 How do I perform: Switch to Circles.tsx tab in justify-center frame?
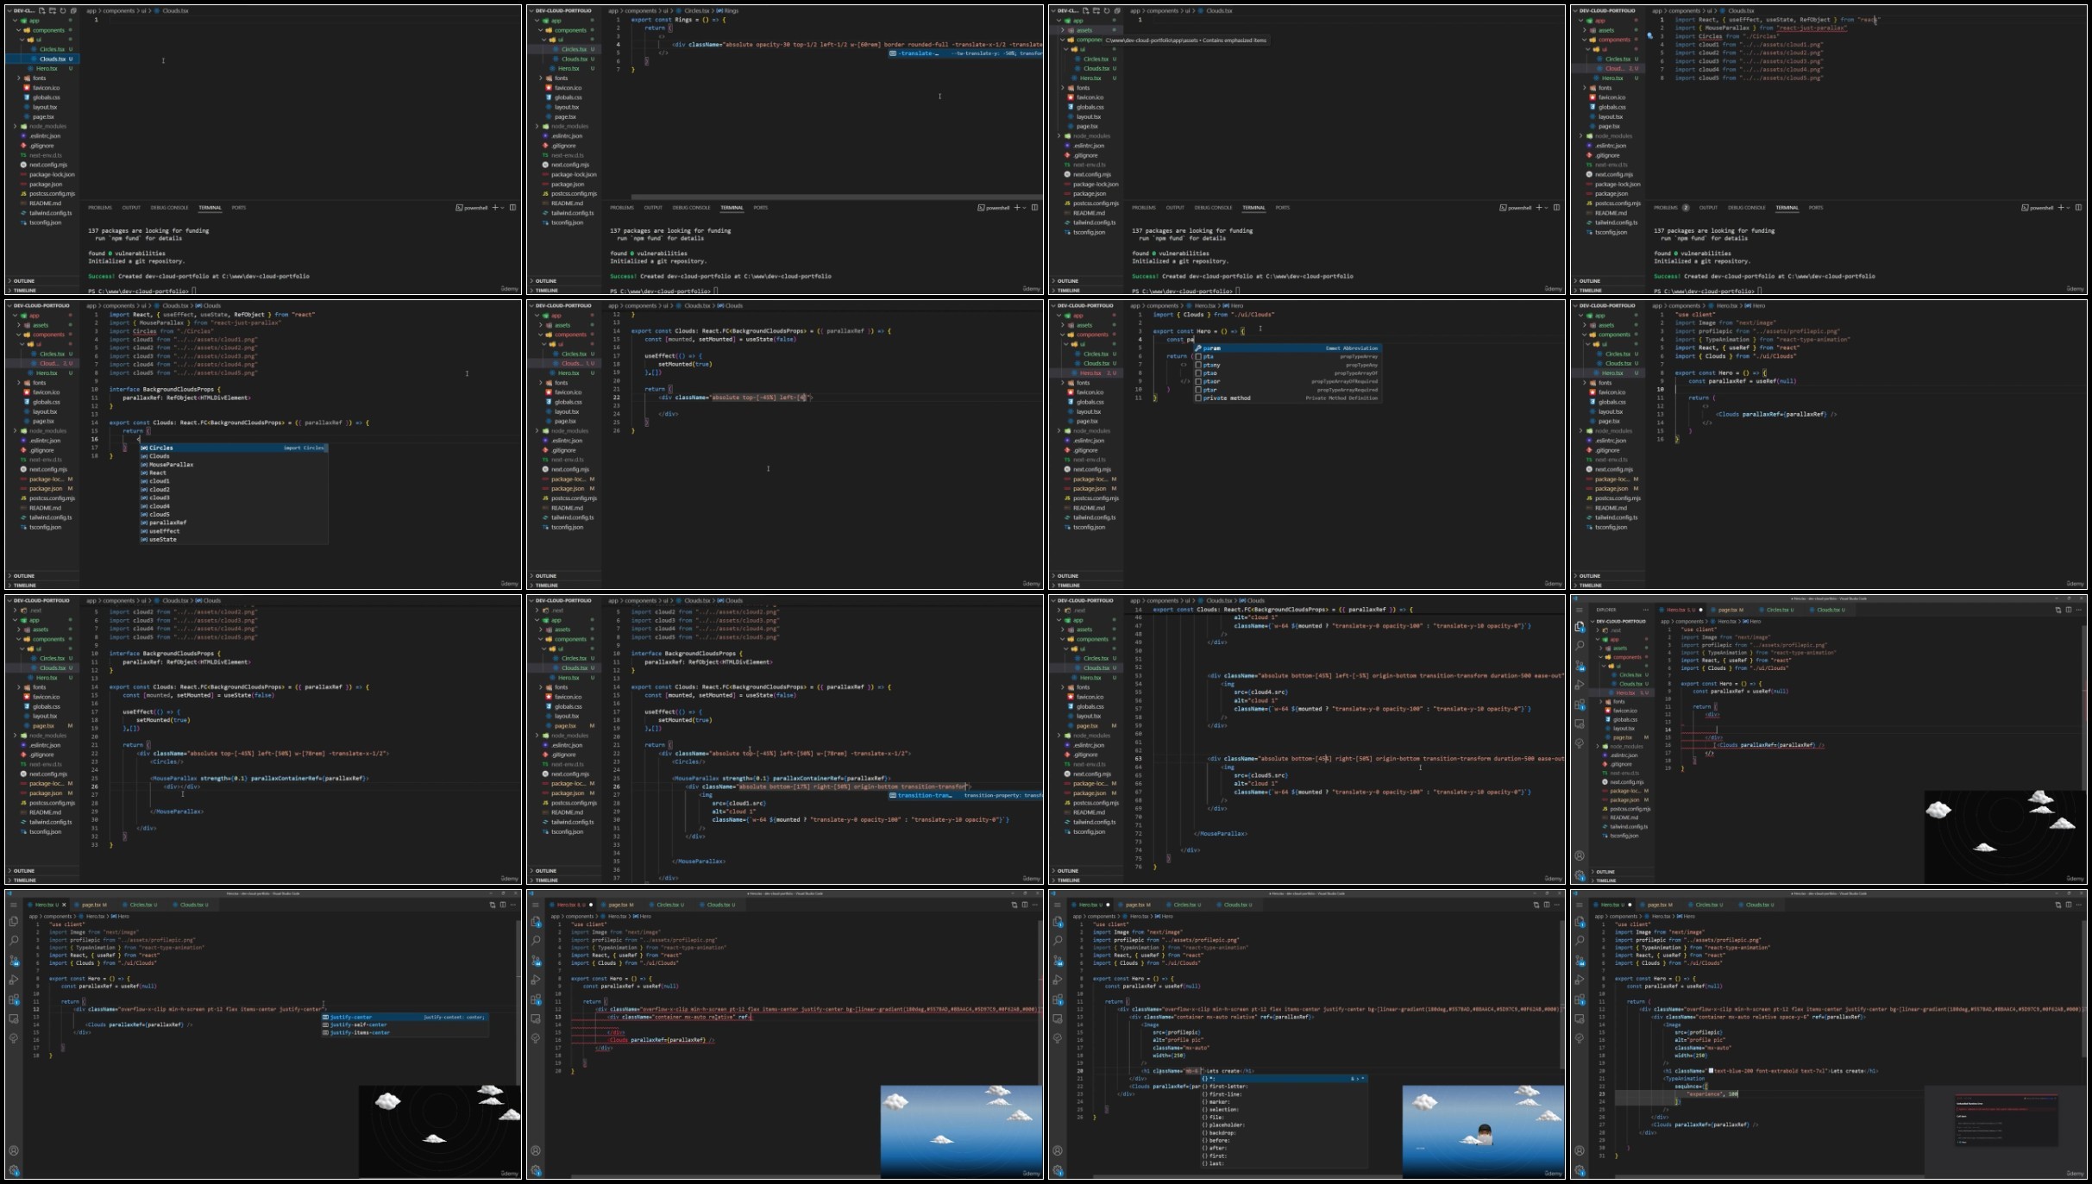coord(143,905)
